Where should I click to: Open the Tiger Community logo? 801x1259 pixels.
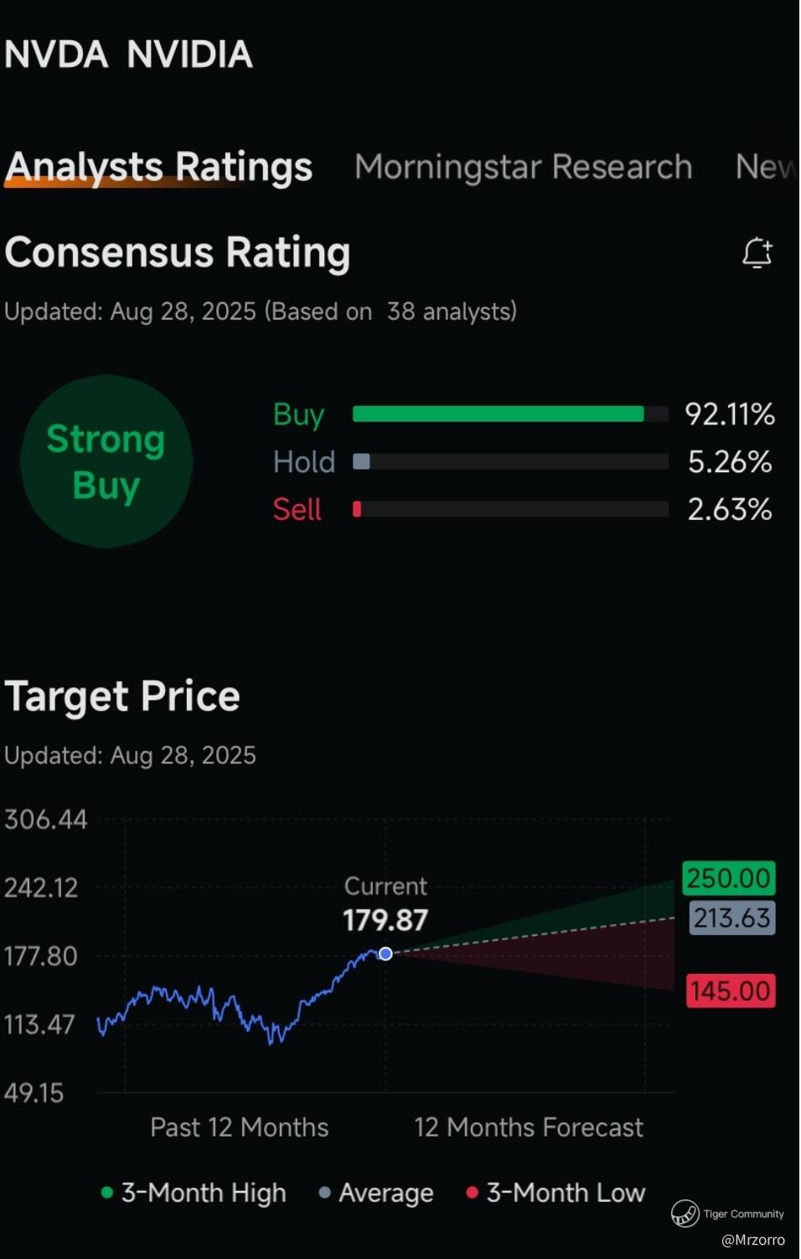pyautogui.click(x=685, y=1213)
